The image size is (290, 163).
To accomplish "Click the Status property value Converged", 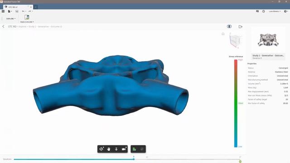I will (283, 68).
